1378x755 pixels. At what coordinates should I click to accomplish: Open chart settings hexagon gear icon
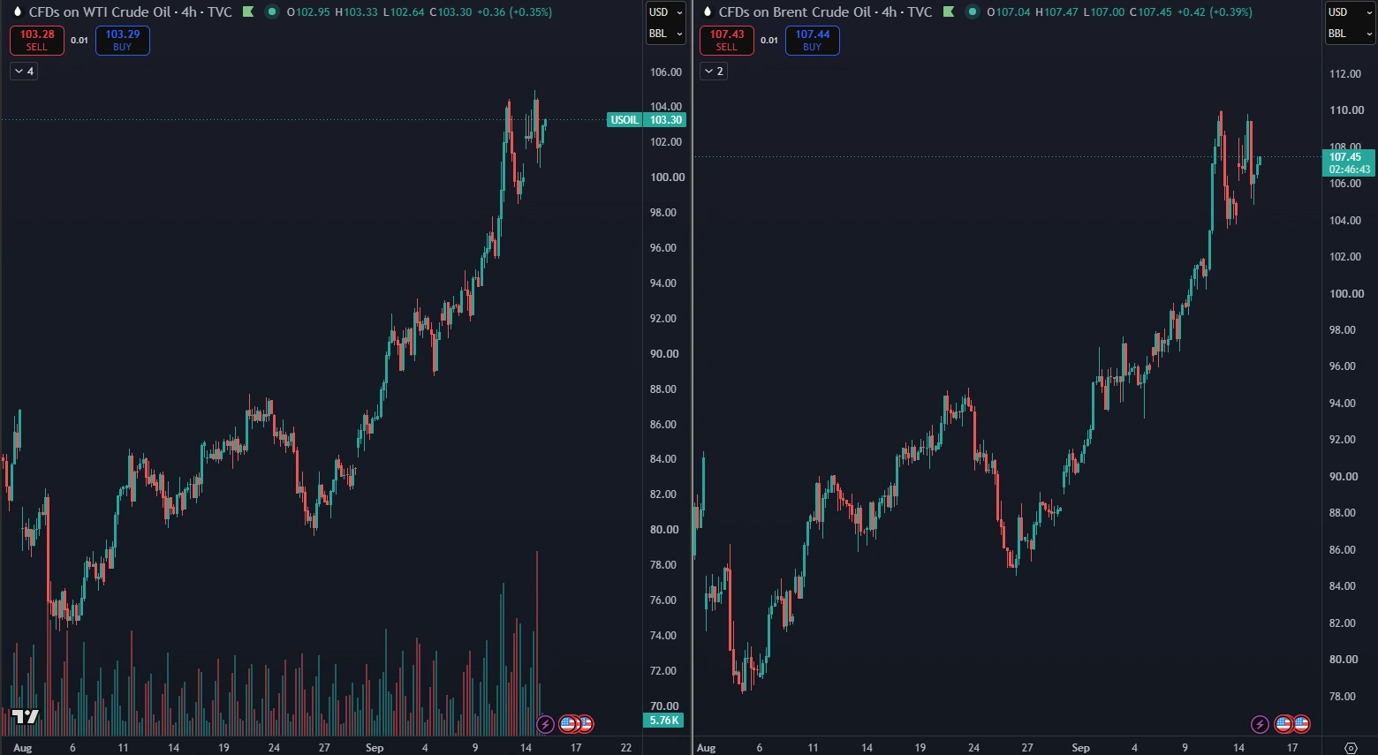[x=1350, y=747]
